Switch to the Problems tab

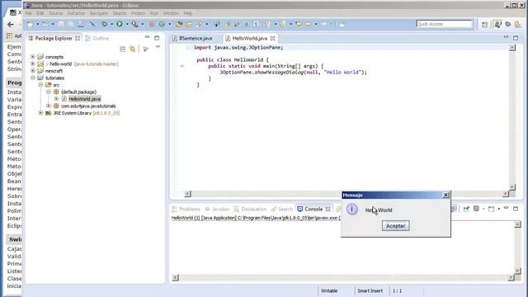pos(186,209)
